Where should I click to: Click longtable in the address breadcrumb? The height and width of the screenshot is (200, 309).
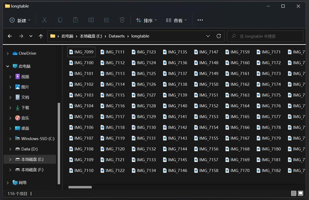pos(140,36)
